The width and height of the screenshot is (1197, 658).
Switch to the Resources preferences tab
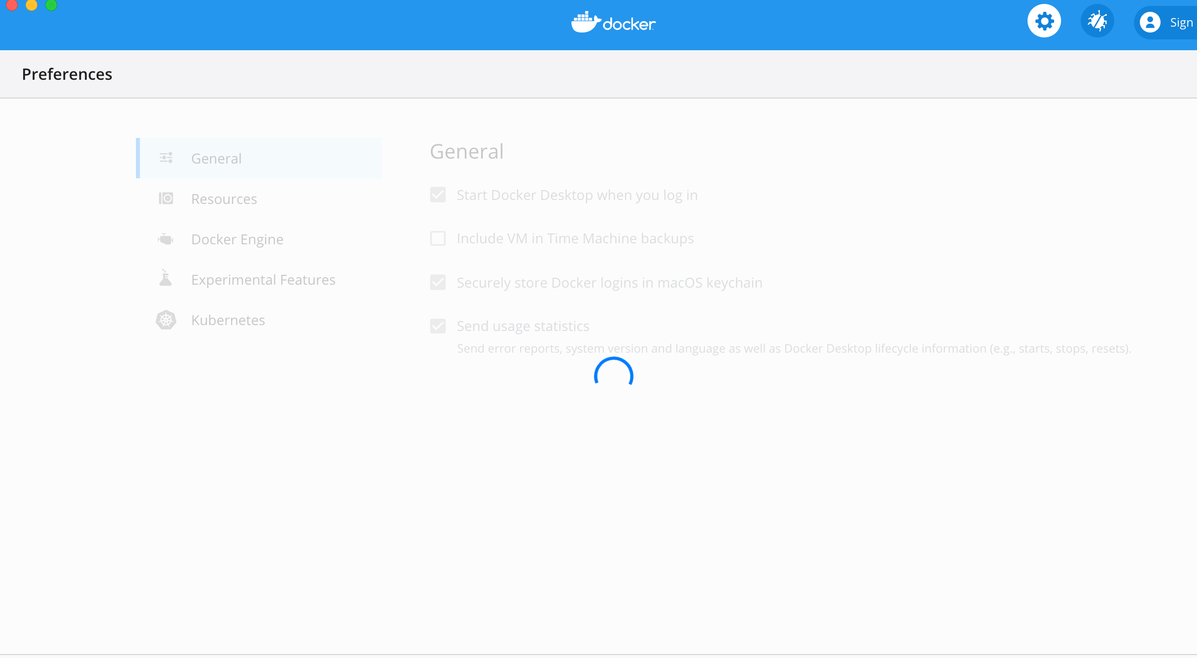[224, 198]
